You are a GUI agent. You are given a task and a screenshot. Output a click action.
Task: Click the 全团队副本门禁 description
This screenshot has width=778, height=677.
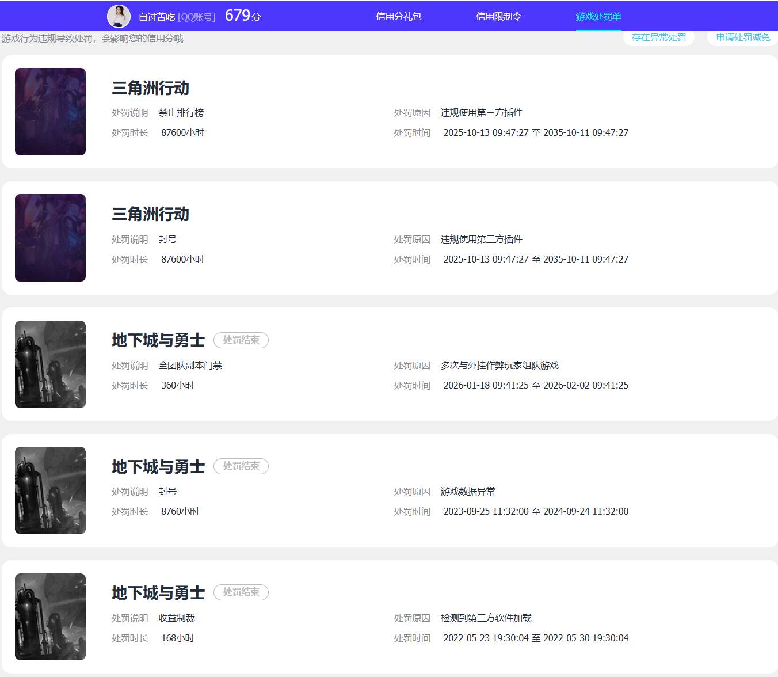click(x=190, y=366)
